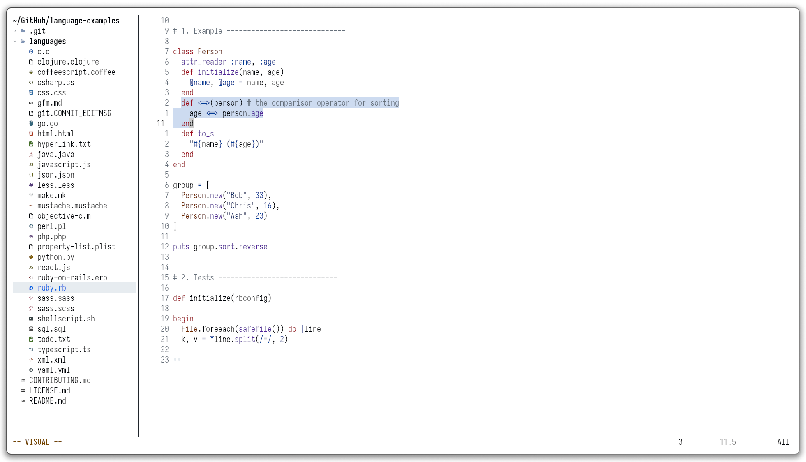Expand the .git folder
Viewport: 806px width, 462px height.
pos(15,31)
